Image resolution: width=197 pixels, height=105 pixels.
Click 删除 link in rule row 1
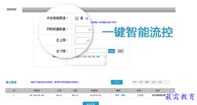[x=123, y=96]
